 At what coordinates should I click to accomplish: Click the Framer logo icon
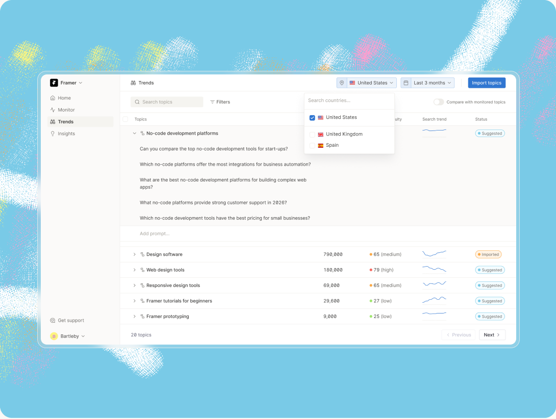pos(54,83)
